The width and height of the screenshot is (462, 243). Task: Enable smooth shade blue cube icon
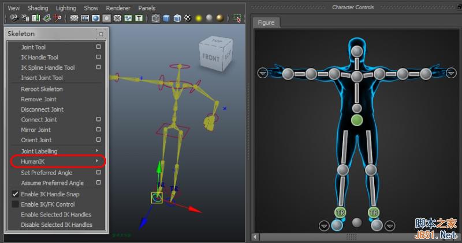click(166, 18)
